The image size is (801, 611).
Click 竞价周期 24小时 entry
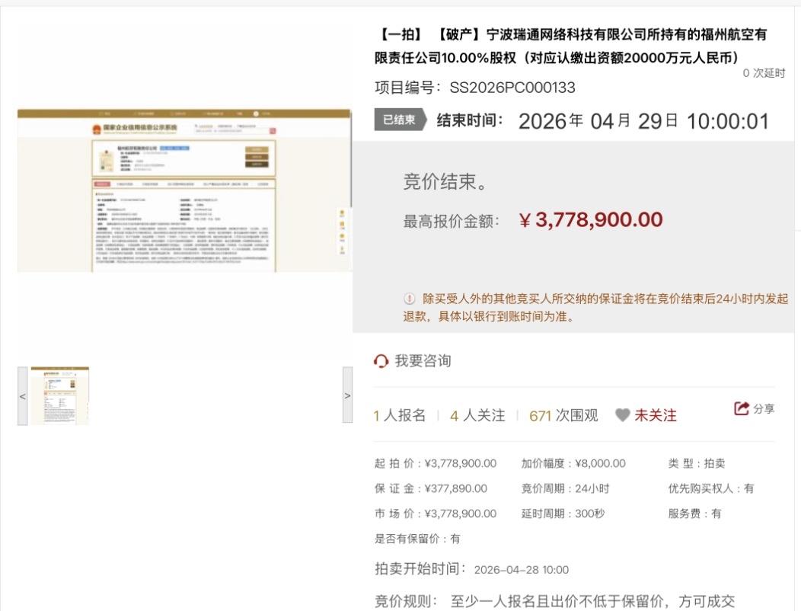tap(565, 488)
